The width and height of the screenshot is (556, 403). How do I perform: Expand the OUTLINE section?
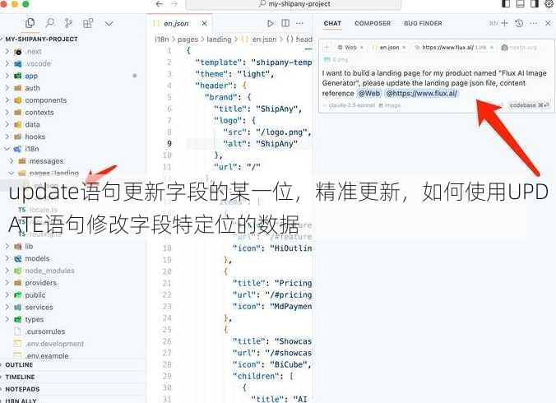coord(19,364)
